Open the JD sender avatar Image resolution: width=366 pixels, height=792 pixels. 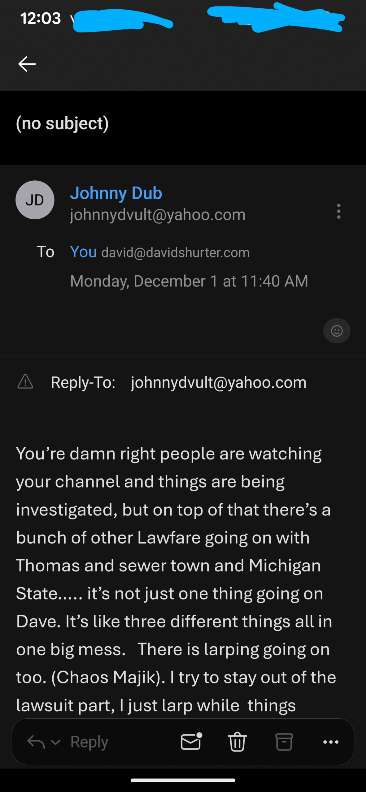click(35, 200)
